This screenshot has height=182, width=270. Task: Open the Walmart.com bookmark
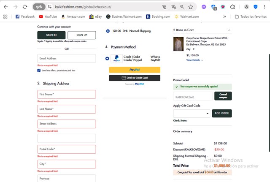point(186,16)
